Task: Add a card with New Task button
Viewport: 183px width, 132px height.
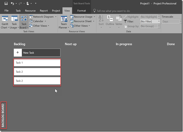Action: tap(37, 53)
